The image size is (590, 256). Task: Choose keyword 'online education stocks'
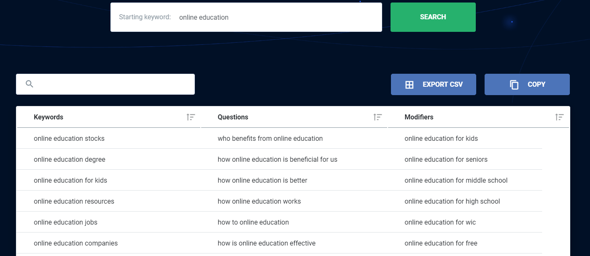pyautogui.click(x=69, y=139)
